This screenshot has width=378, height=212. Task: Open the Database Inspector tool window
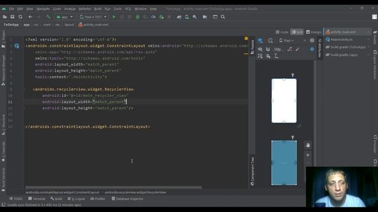tap(128, 199)
